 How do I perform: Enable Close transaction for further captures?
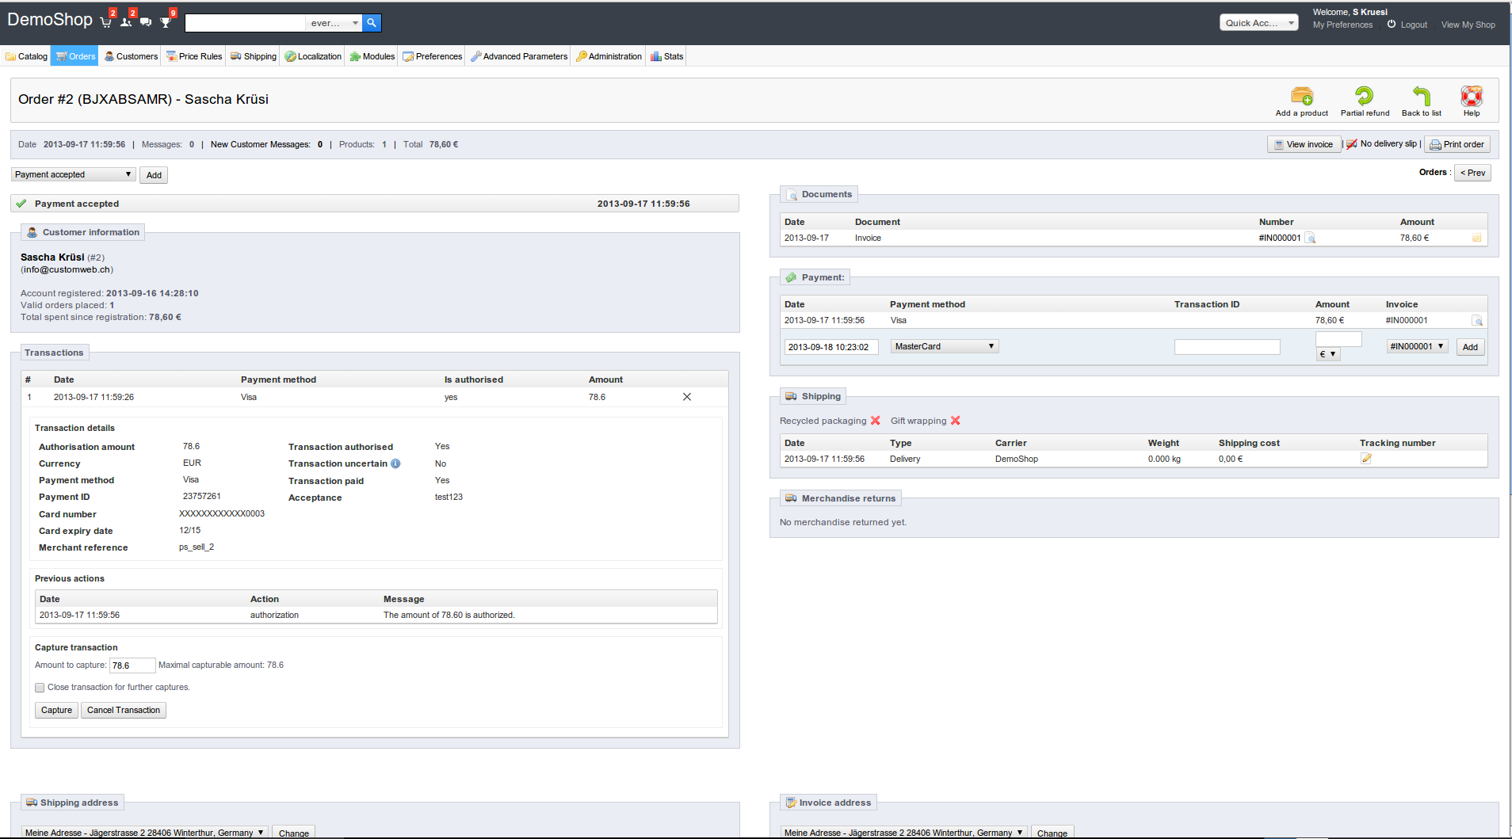[x=40, y=688]
